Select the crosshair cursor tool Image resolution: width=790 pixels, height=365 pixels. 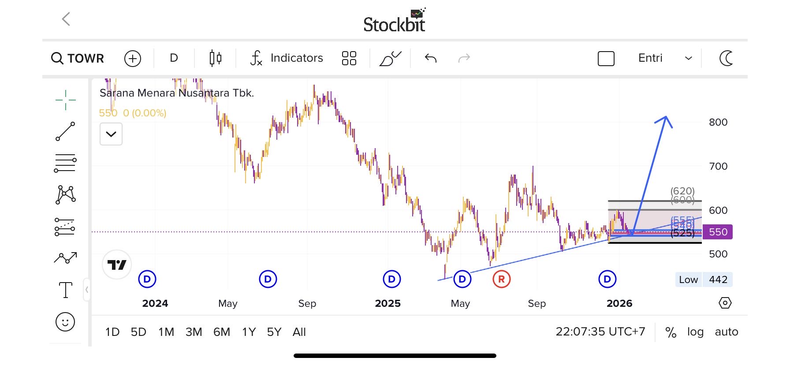click(65, 100)
